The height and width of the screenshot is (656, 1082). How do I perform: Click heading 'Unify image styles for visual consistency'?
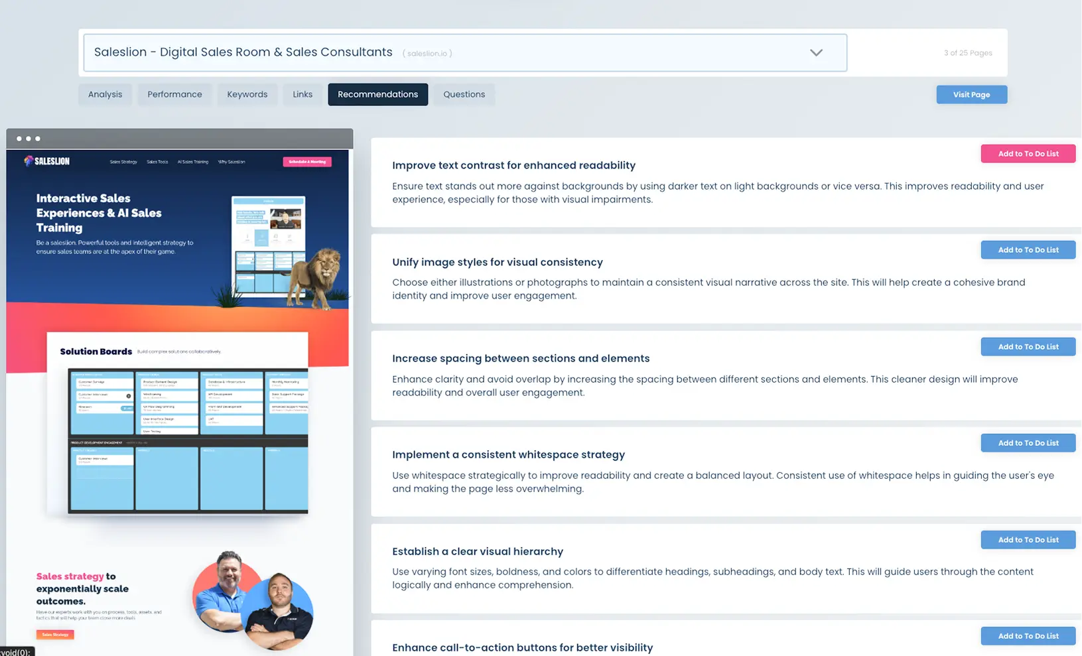(498, 262)
